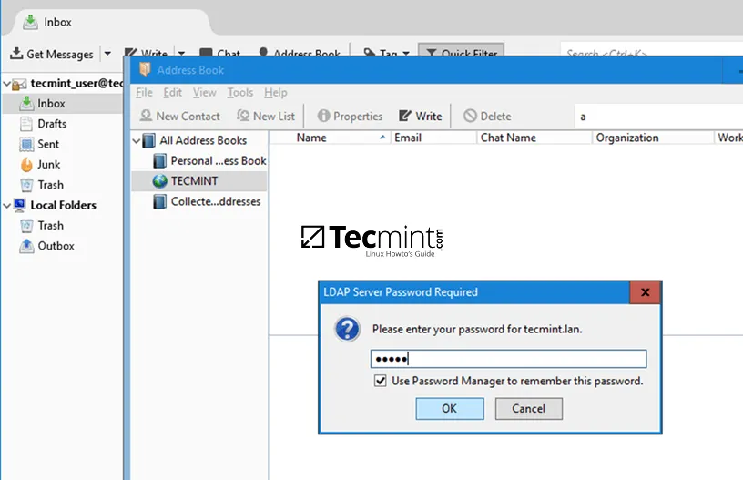Open the View menu in Address Book

(x=204, y=92)
